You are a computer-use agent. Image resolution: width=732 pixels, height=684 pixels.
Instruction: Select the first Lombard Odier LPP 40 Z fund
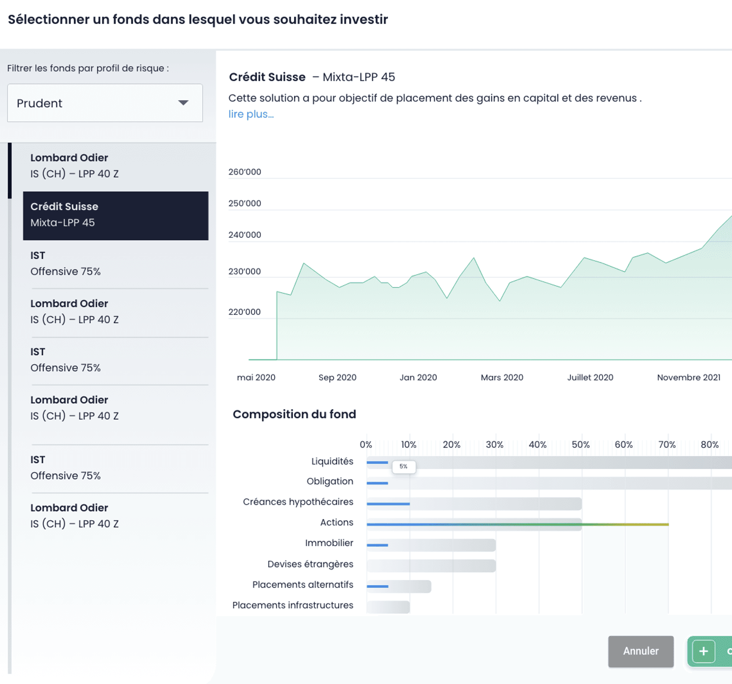tap(116, 166)
